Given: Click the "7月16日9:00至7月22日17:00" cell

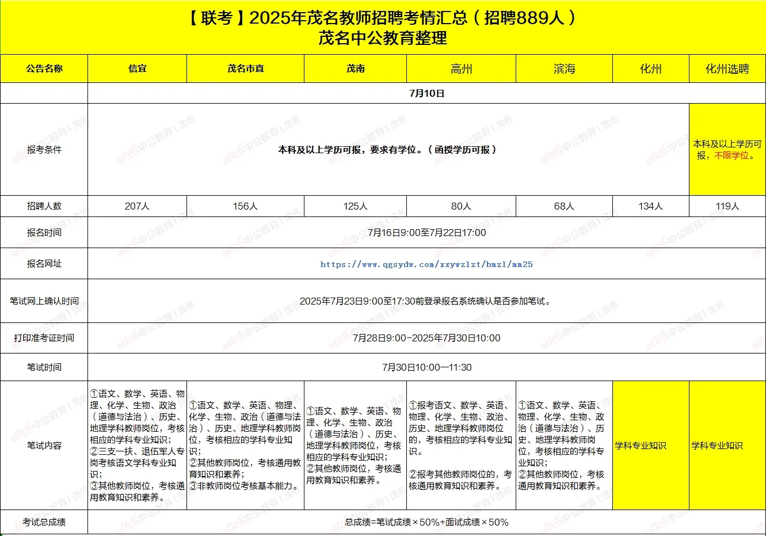Looking at the screenshot, I should [x=427, y=233].
